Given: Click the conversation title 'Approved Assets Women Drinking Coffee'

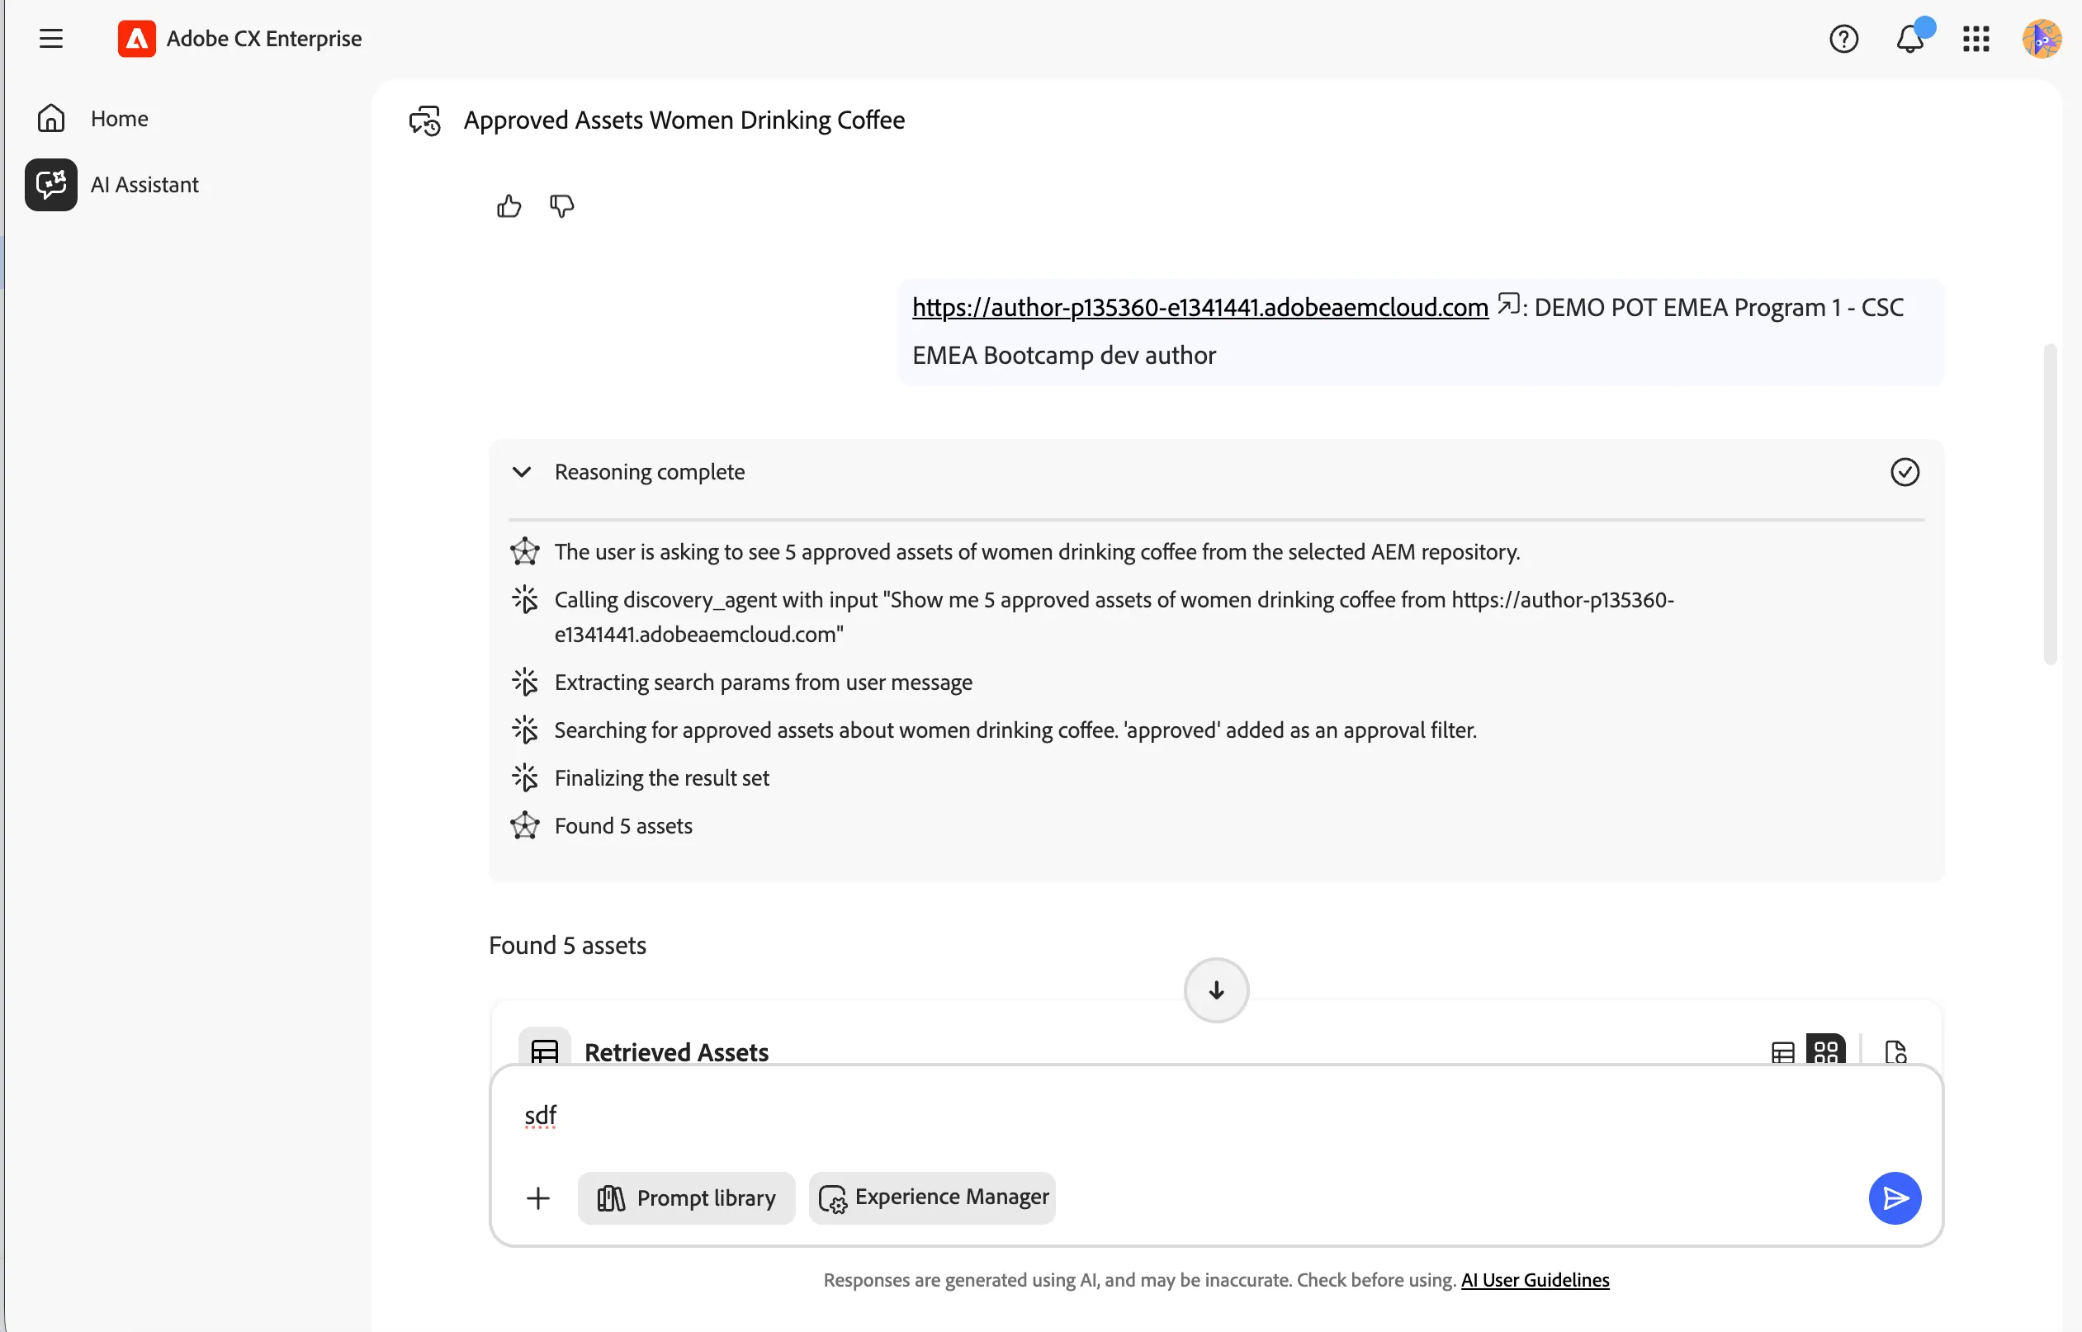Looking at the screenshot, I should (x=684, y=120).
